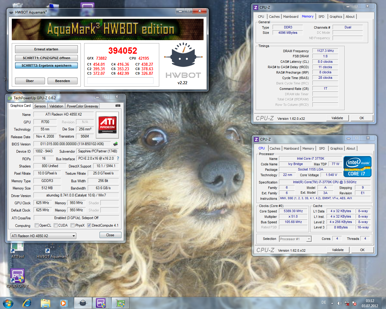This screenshot has height=309, width=386.
Task: Toggle the PhysX checkbox in GPU-Z
Action: point(72,225)
